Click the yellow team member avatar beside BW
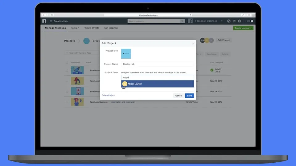The image size is (296, 166). click(207, 40)
